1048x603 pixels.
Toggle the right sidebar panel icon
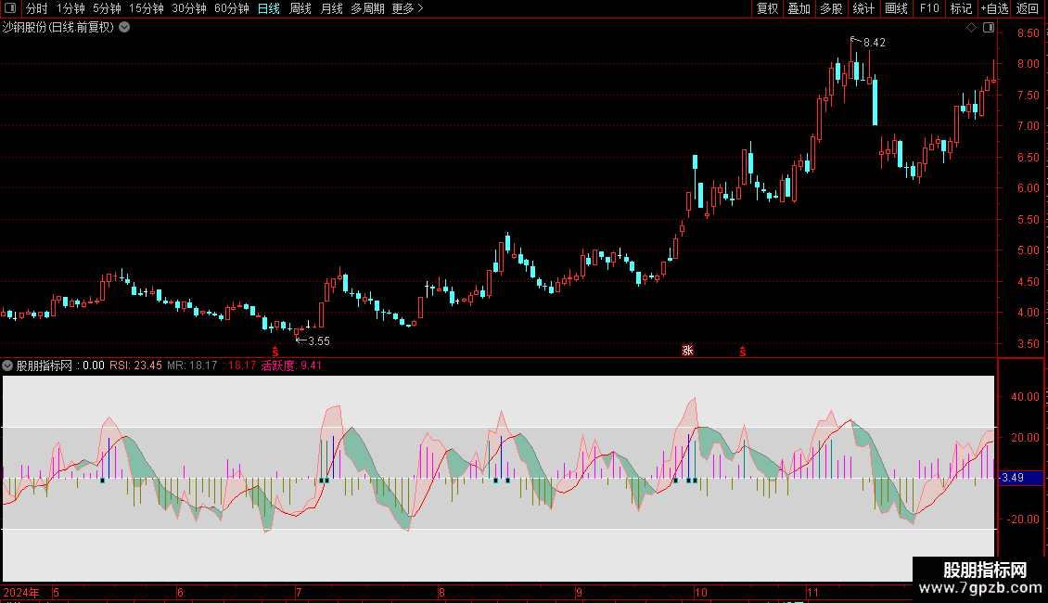tap(989, 28)
